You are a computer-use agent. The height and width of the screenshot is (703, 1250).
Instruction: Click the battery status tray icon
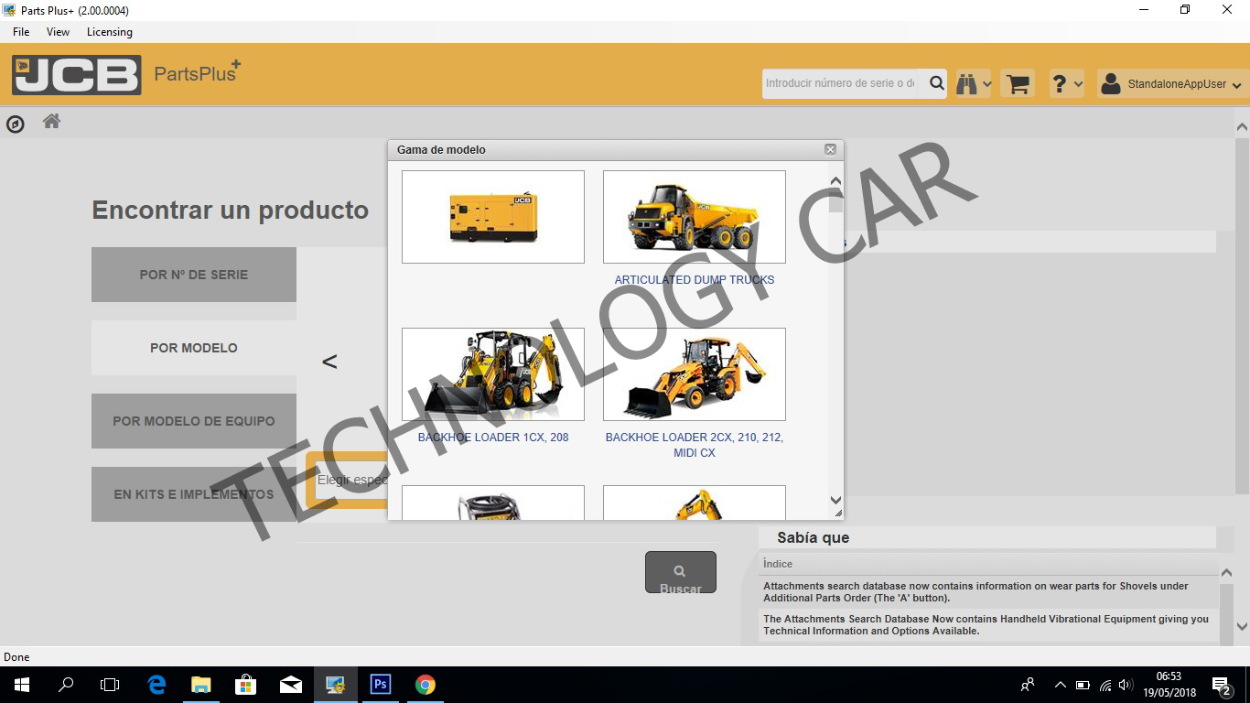tap(1083, 685)
